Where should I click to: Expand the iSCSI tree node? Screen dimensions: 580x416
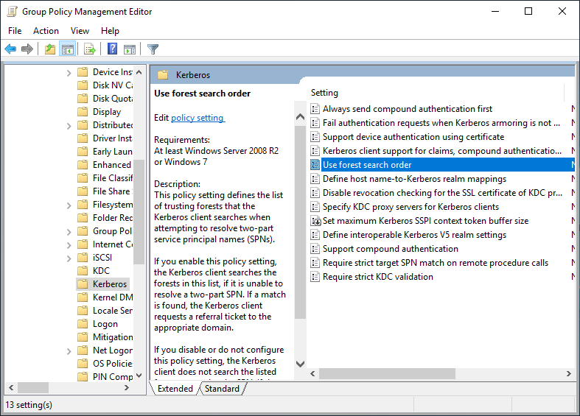point(69,258)
